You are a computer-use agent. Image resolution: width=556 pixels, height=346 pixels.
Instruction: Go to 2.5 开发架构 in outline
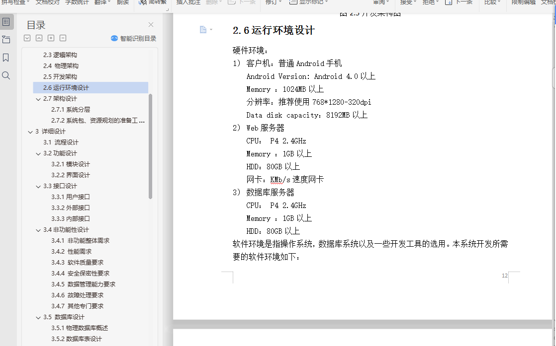coord(60,77)
